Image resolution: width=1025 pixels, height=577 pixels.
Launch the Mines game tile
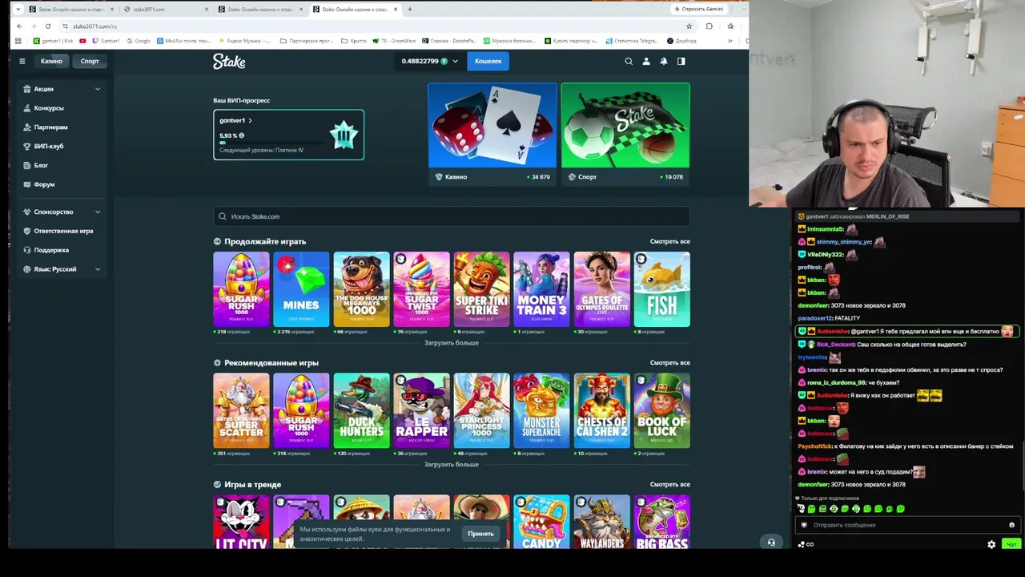(301, 289)
